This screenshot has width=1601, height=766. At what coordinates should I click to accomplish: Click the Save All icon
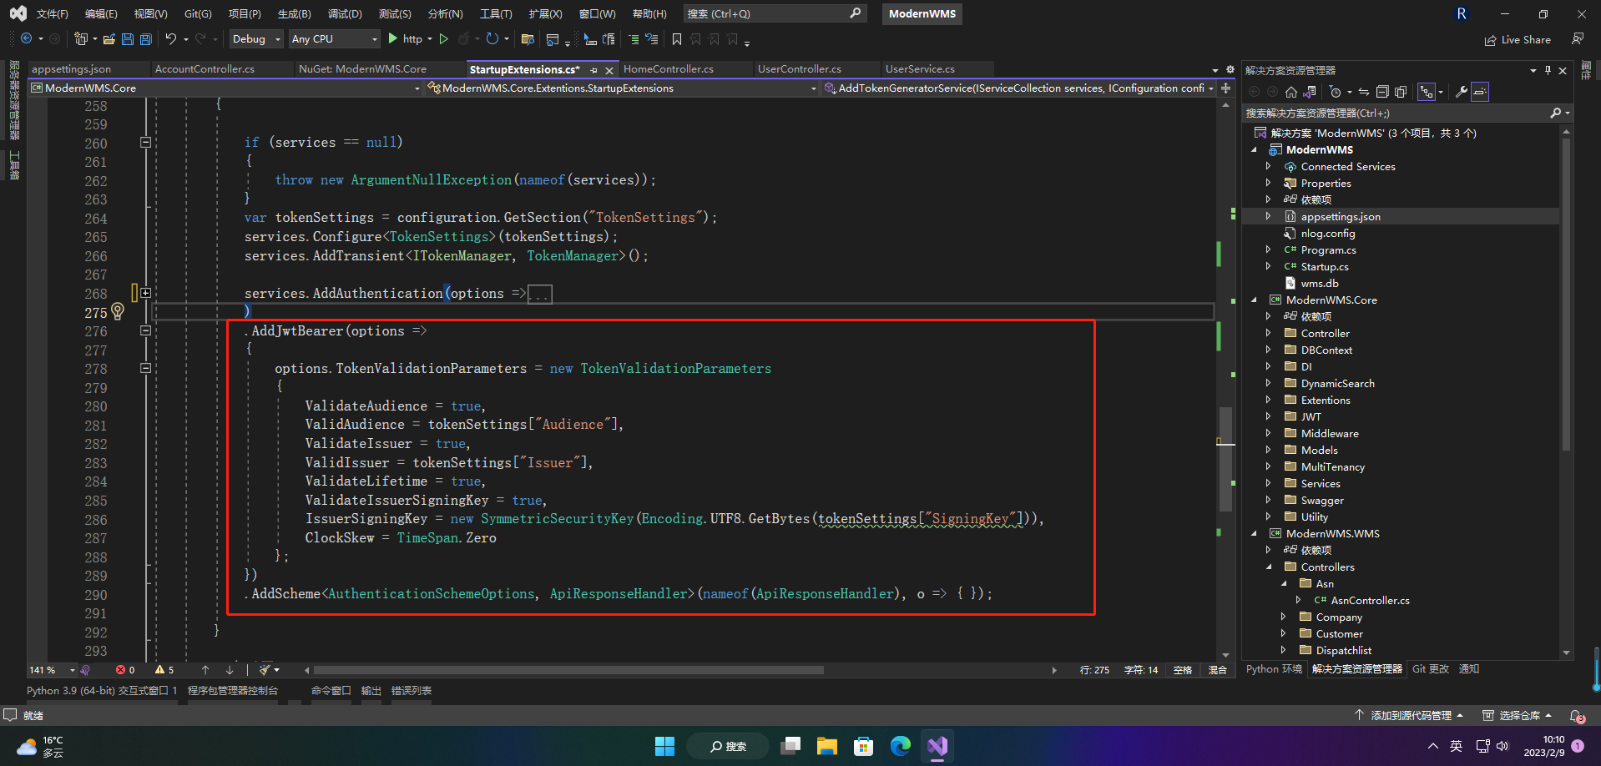click(x=146, y=39)
